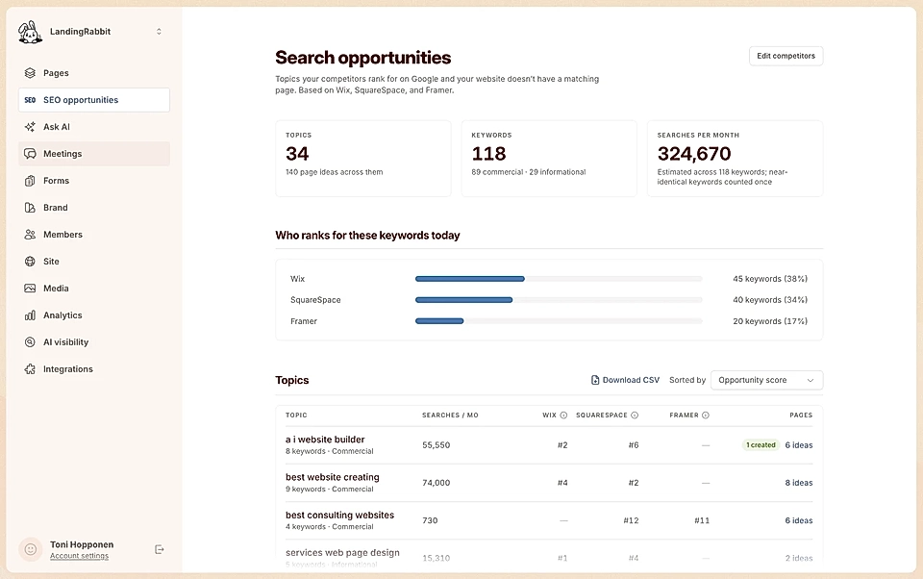Viewport: 923px width, 579px height.
Task: Go to Integrations
Action: pos(94,369)
